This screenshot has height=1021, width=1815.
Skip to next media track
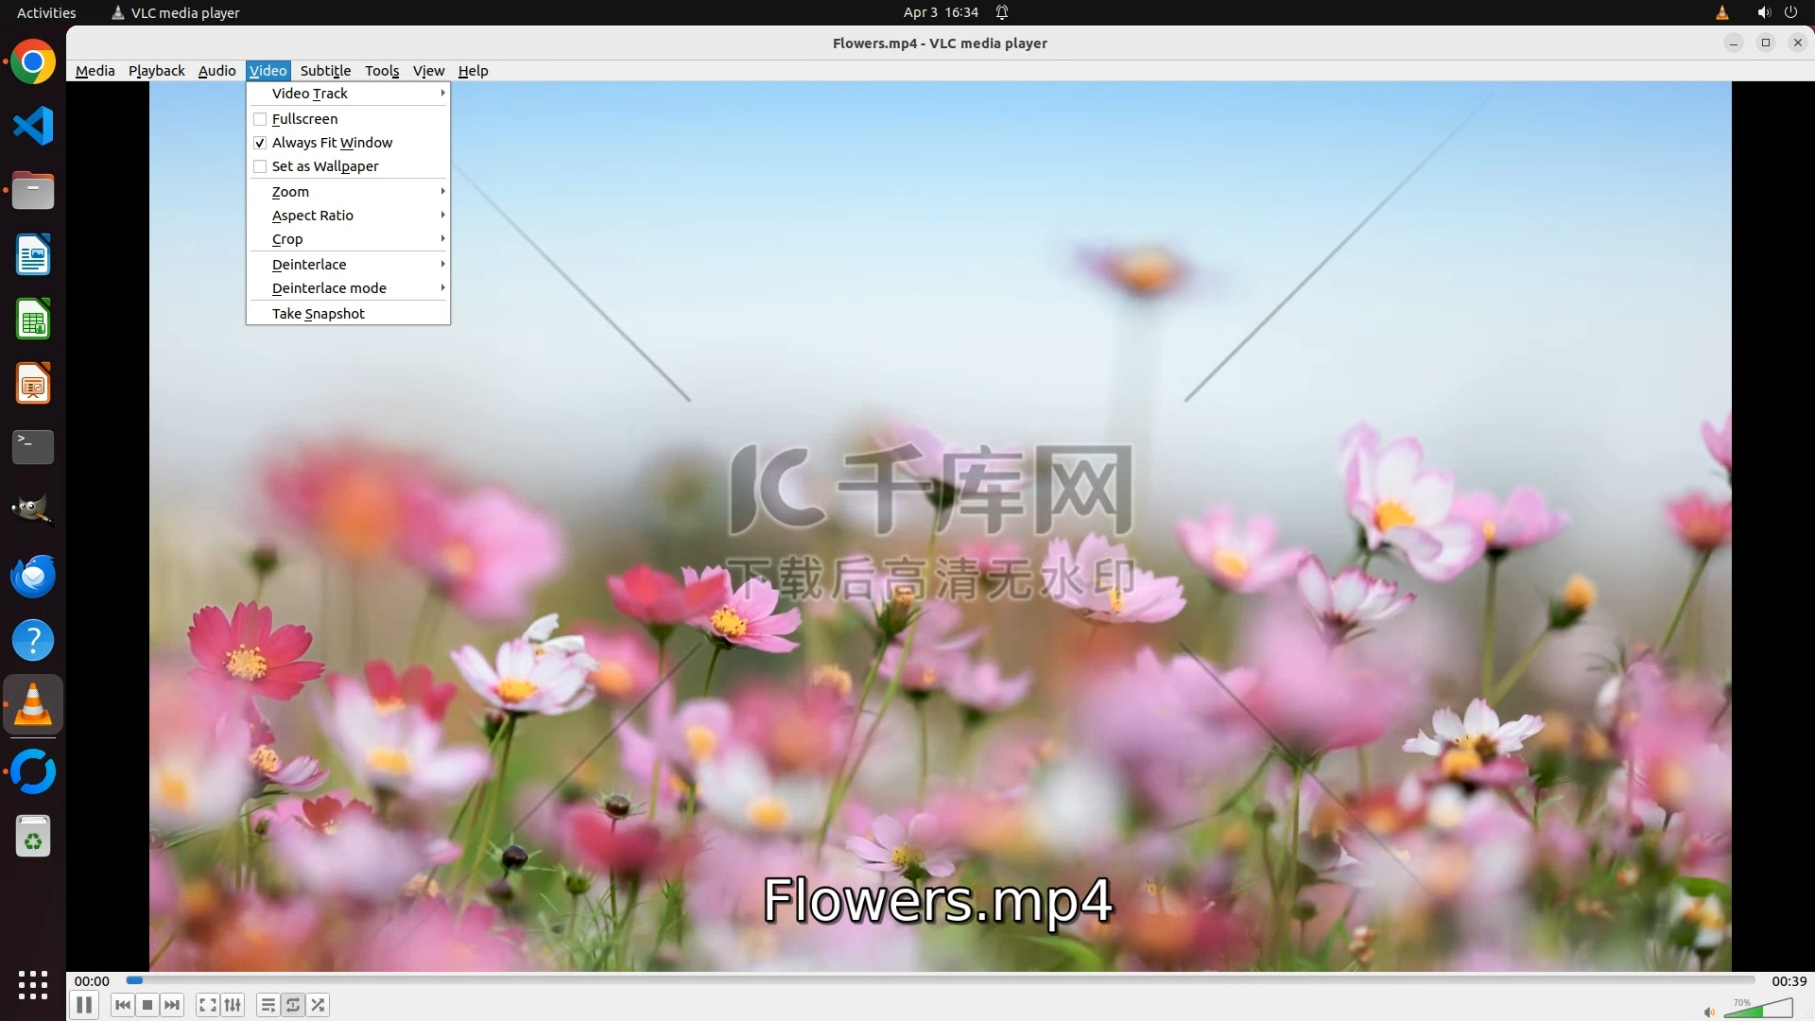172,1005
